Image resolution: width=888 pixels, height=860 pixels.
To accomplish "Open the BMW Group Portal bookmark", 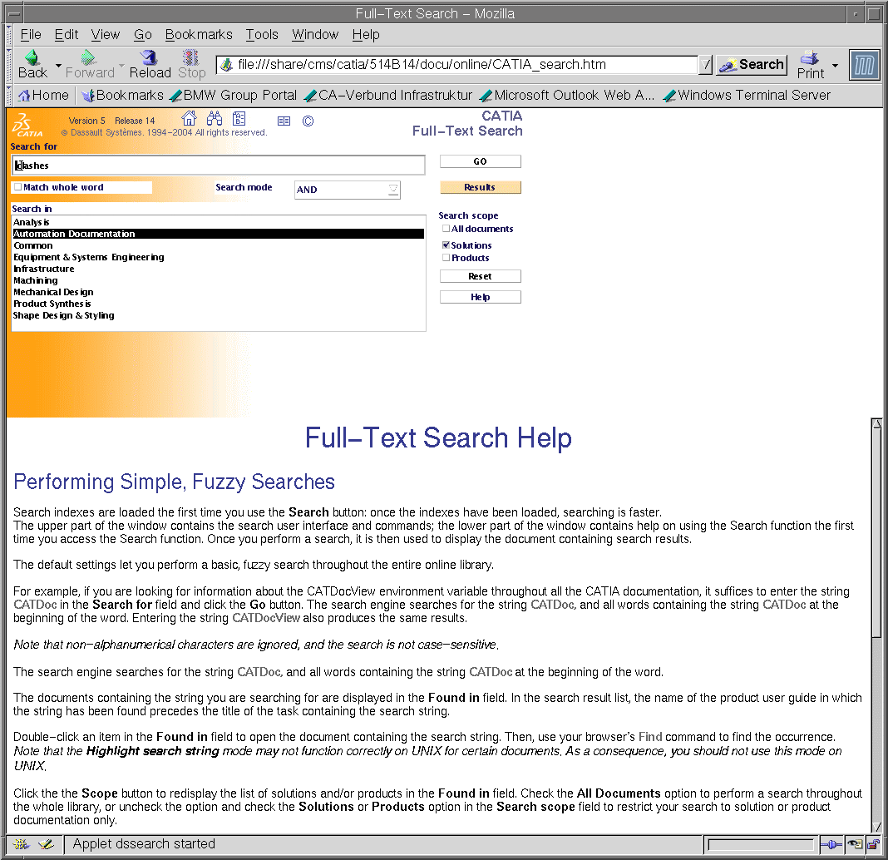I will tap(234, 95).
